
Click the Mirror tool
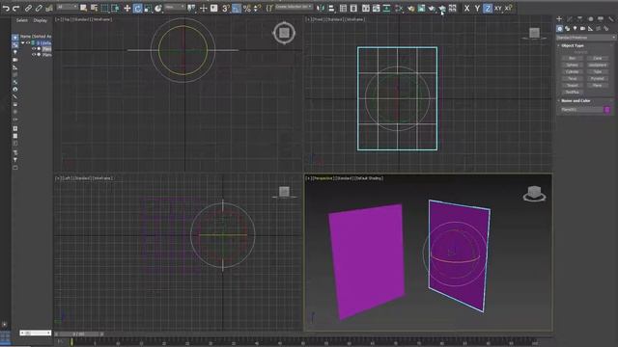321,9
